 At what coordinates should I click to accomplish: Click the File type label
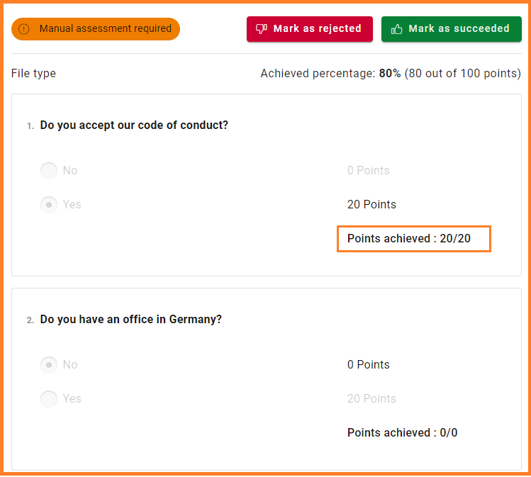(x=33, y=74)
